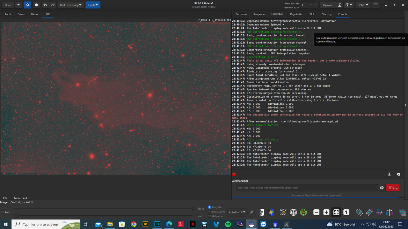
Task: Zoom in the image view
Action: (x=326, y=212)
